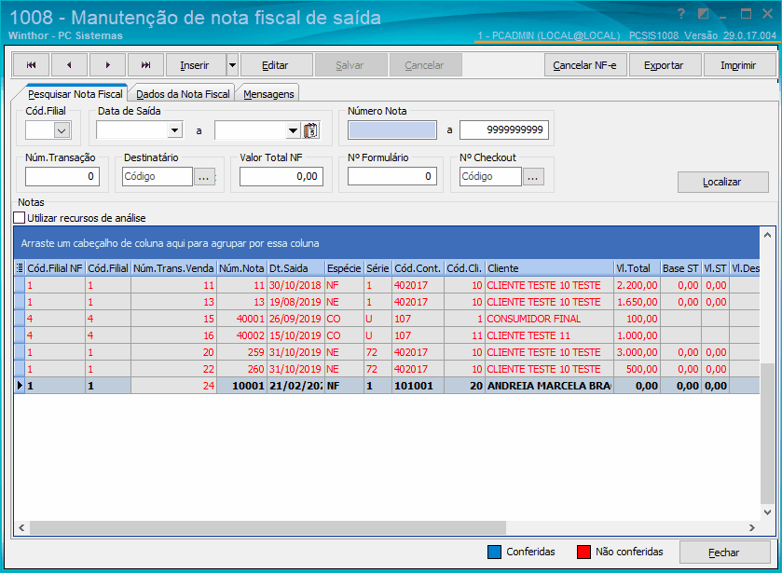
Task: Open the Cód.Filial dropdown
Action: 62,130
